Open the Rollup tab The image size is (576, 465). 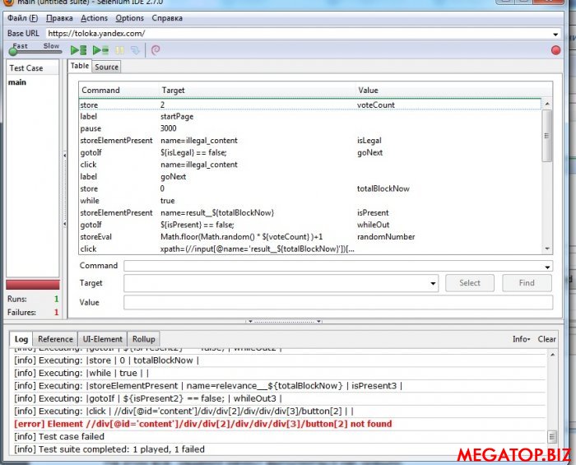point(144,339)
